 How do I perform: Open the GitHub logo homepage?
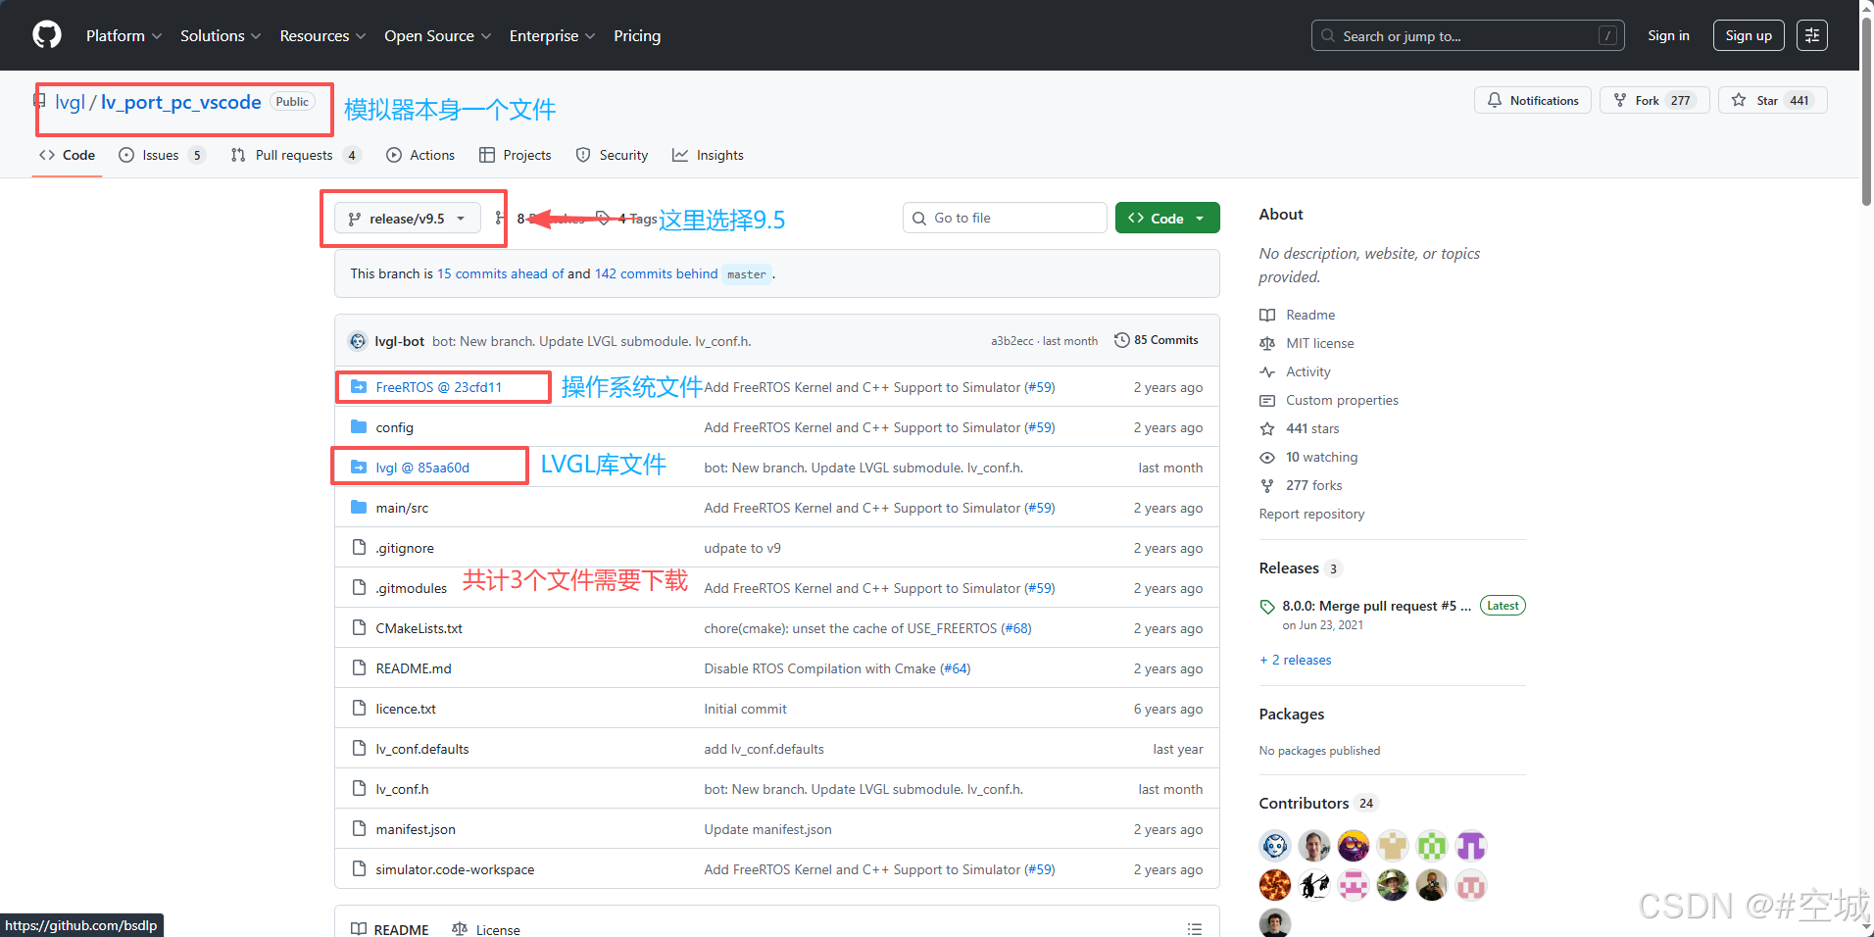[47, 35]
